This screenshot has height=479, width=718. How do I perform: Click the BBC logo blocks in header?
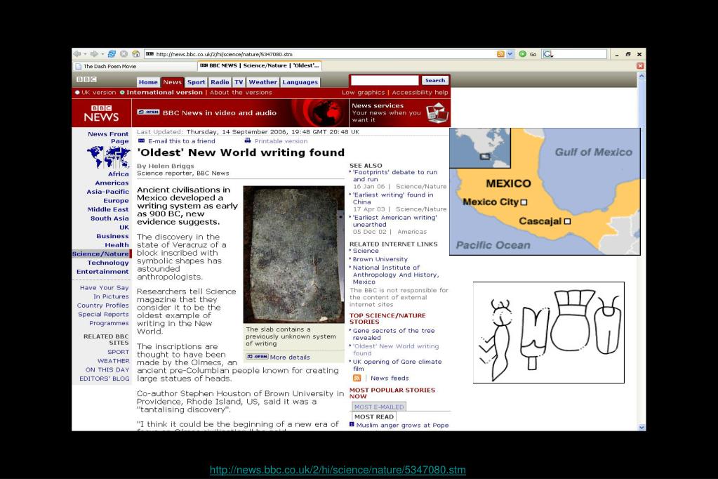[x=86, y=79]
